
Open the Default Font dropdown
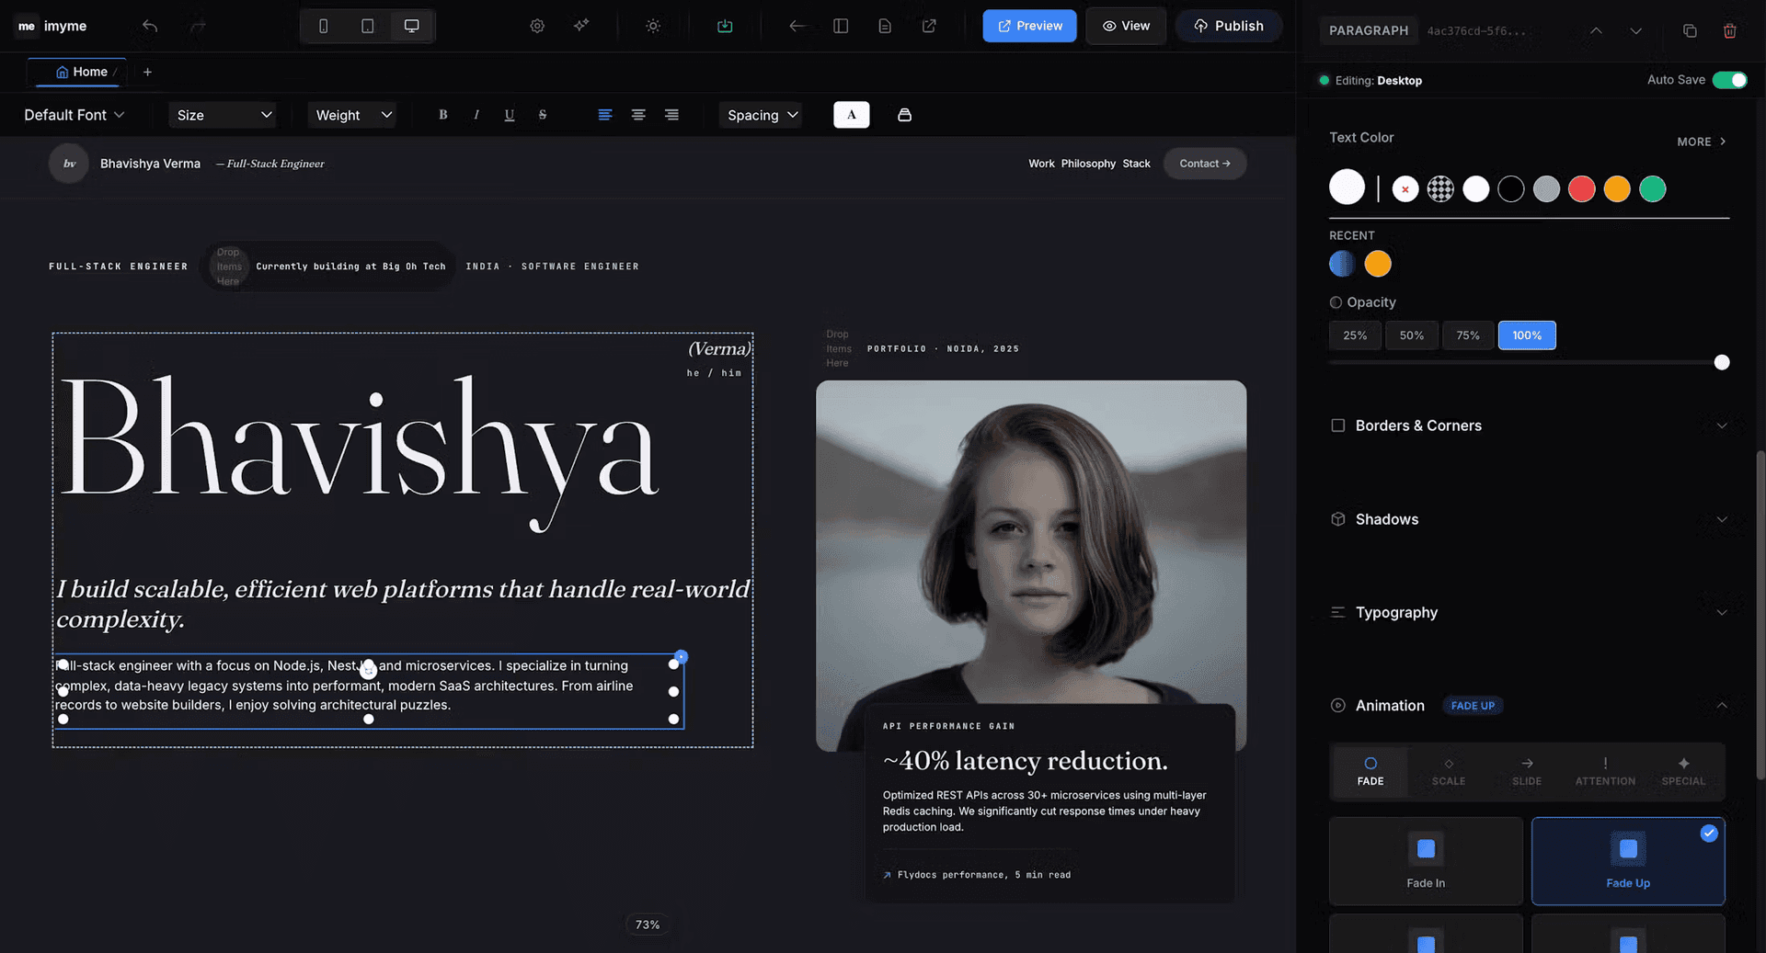(x=75, y=115)
